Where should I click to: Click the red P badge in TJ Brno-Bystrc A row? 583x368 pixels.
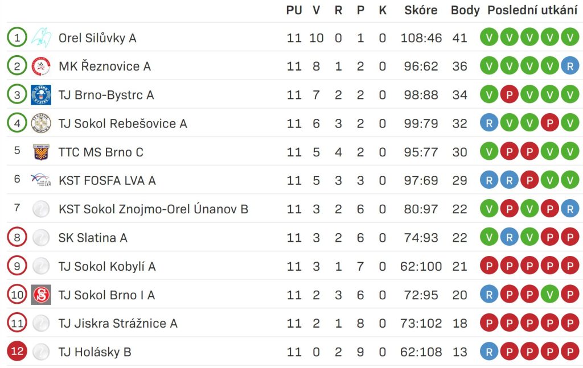pos(510,94)
